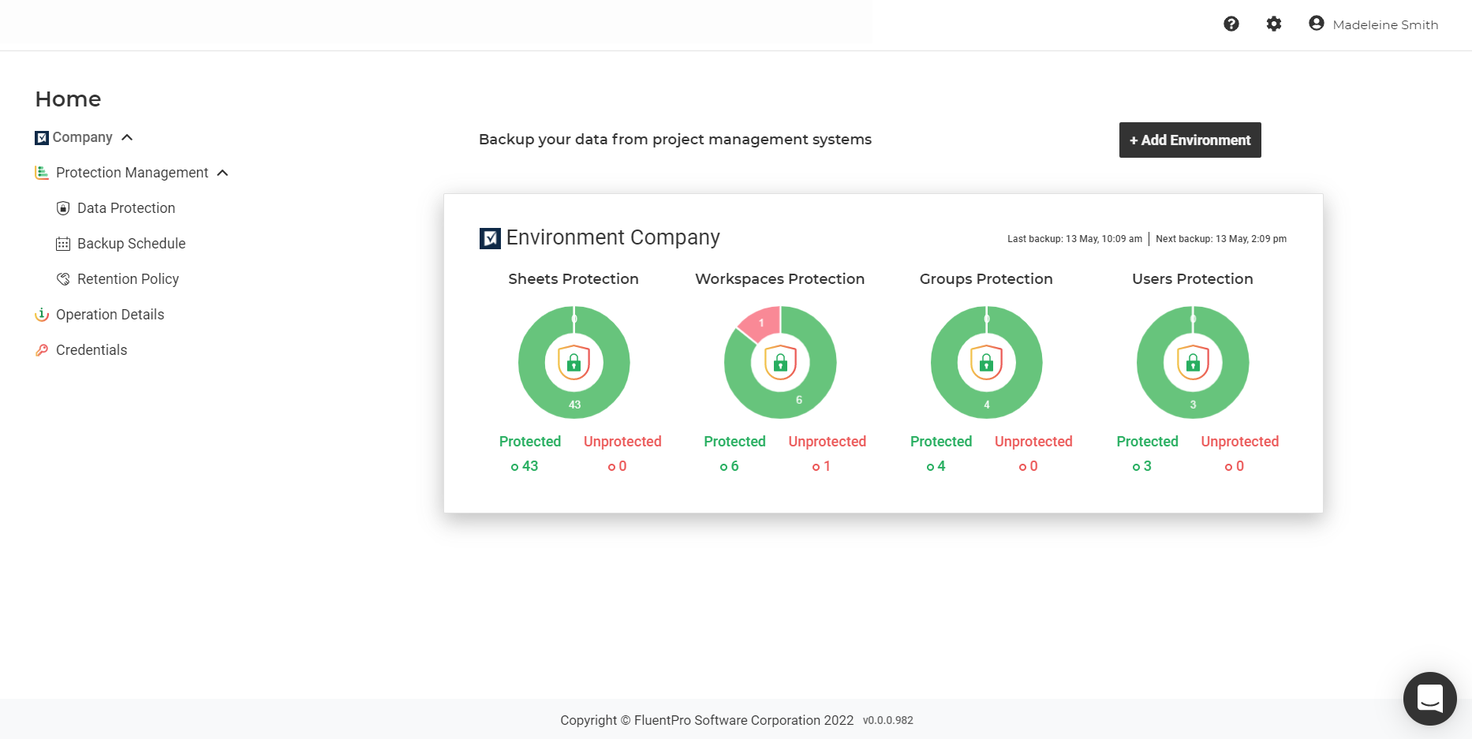This screenshot has width=1472, height=739.
Task: Click Protected legend under Workspaces Protection
Action: (734, 442)
